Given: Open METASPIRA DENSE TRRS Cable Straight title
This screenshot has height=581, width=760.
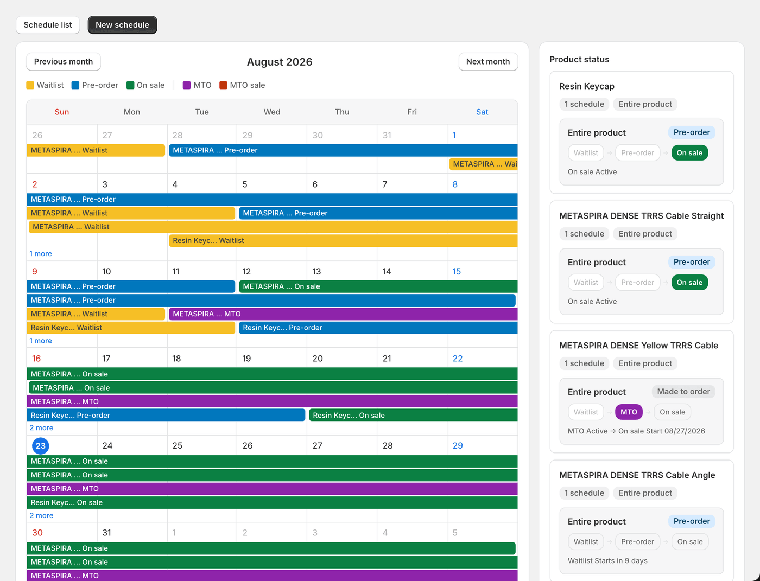Looking at the screenshot, I should pos(642,216).
